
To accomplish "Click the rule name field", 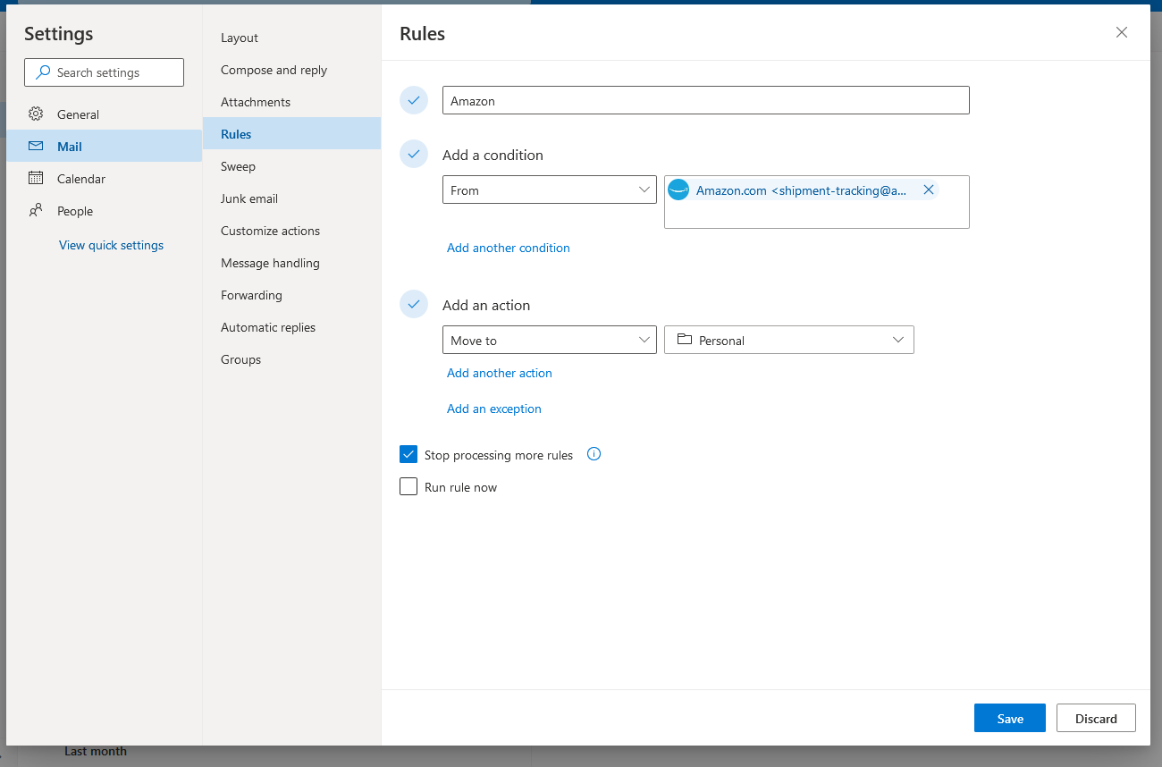I will point(705,100).
